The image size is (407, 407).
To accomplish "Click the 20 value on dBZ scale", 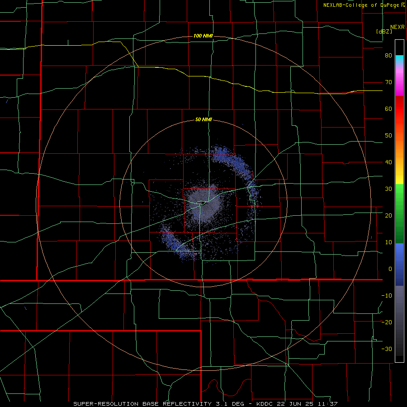I will click(x=388, y=216).
